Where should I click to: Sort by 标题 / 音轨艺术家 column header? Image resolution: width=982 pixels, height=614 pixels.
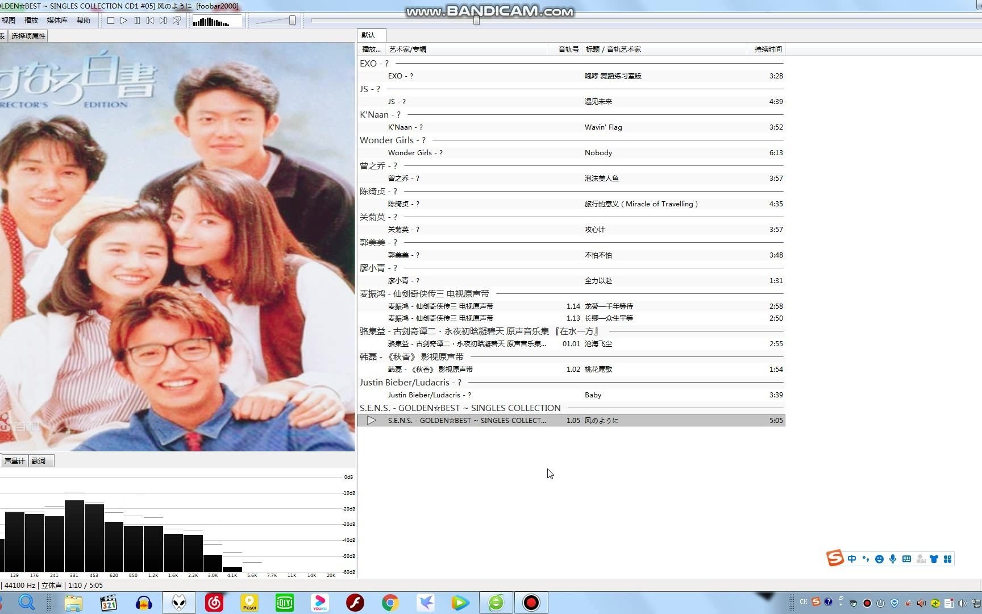(x=664, y=49)
